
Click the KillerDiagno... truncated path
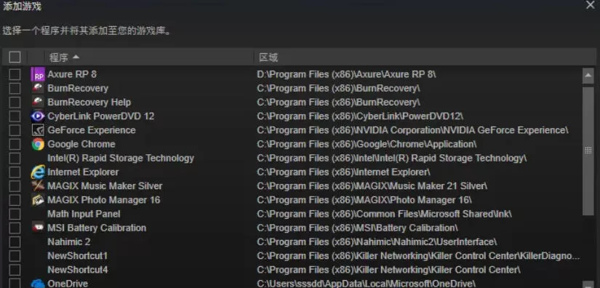click(x=418, y=256)
